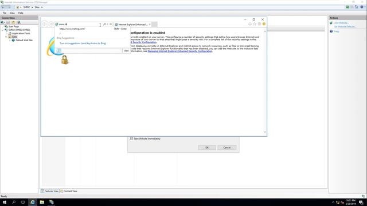Open the notification center icon
Viewport: 367px width, 206px height.
point(361,202)
